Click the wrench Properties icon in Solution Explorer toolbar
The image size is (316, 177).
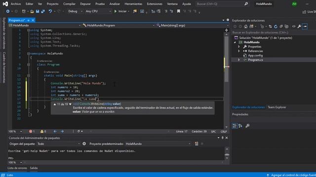pos(299,27)
